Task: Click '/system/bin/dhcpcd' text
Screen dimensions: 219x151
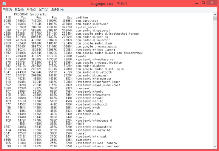Action: click(91, 104)
